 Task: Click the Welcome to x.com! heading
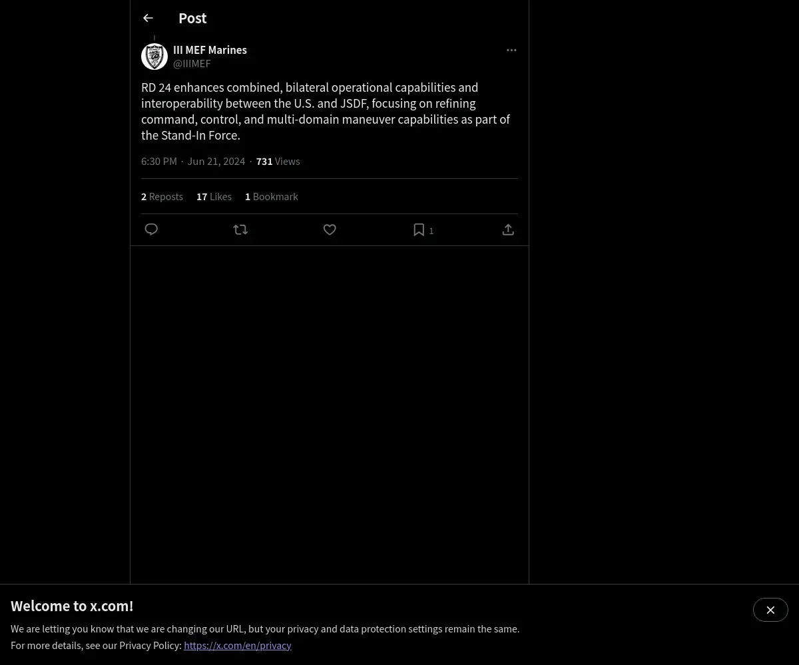(x=72, y=606)
